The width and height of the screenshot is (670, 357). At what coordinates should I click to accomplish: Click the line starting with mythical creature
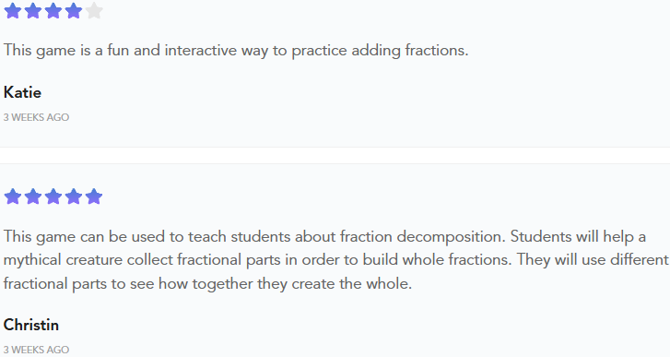[335, 260]
